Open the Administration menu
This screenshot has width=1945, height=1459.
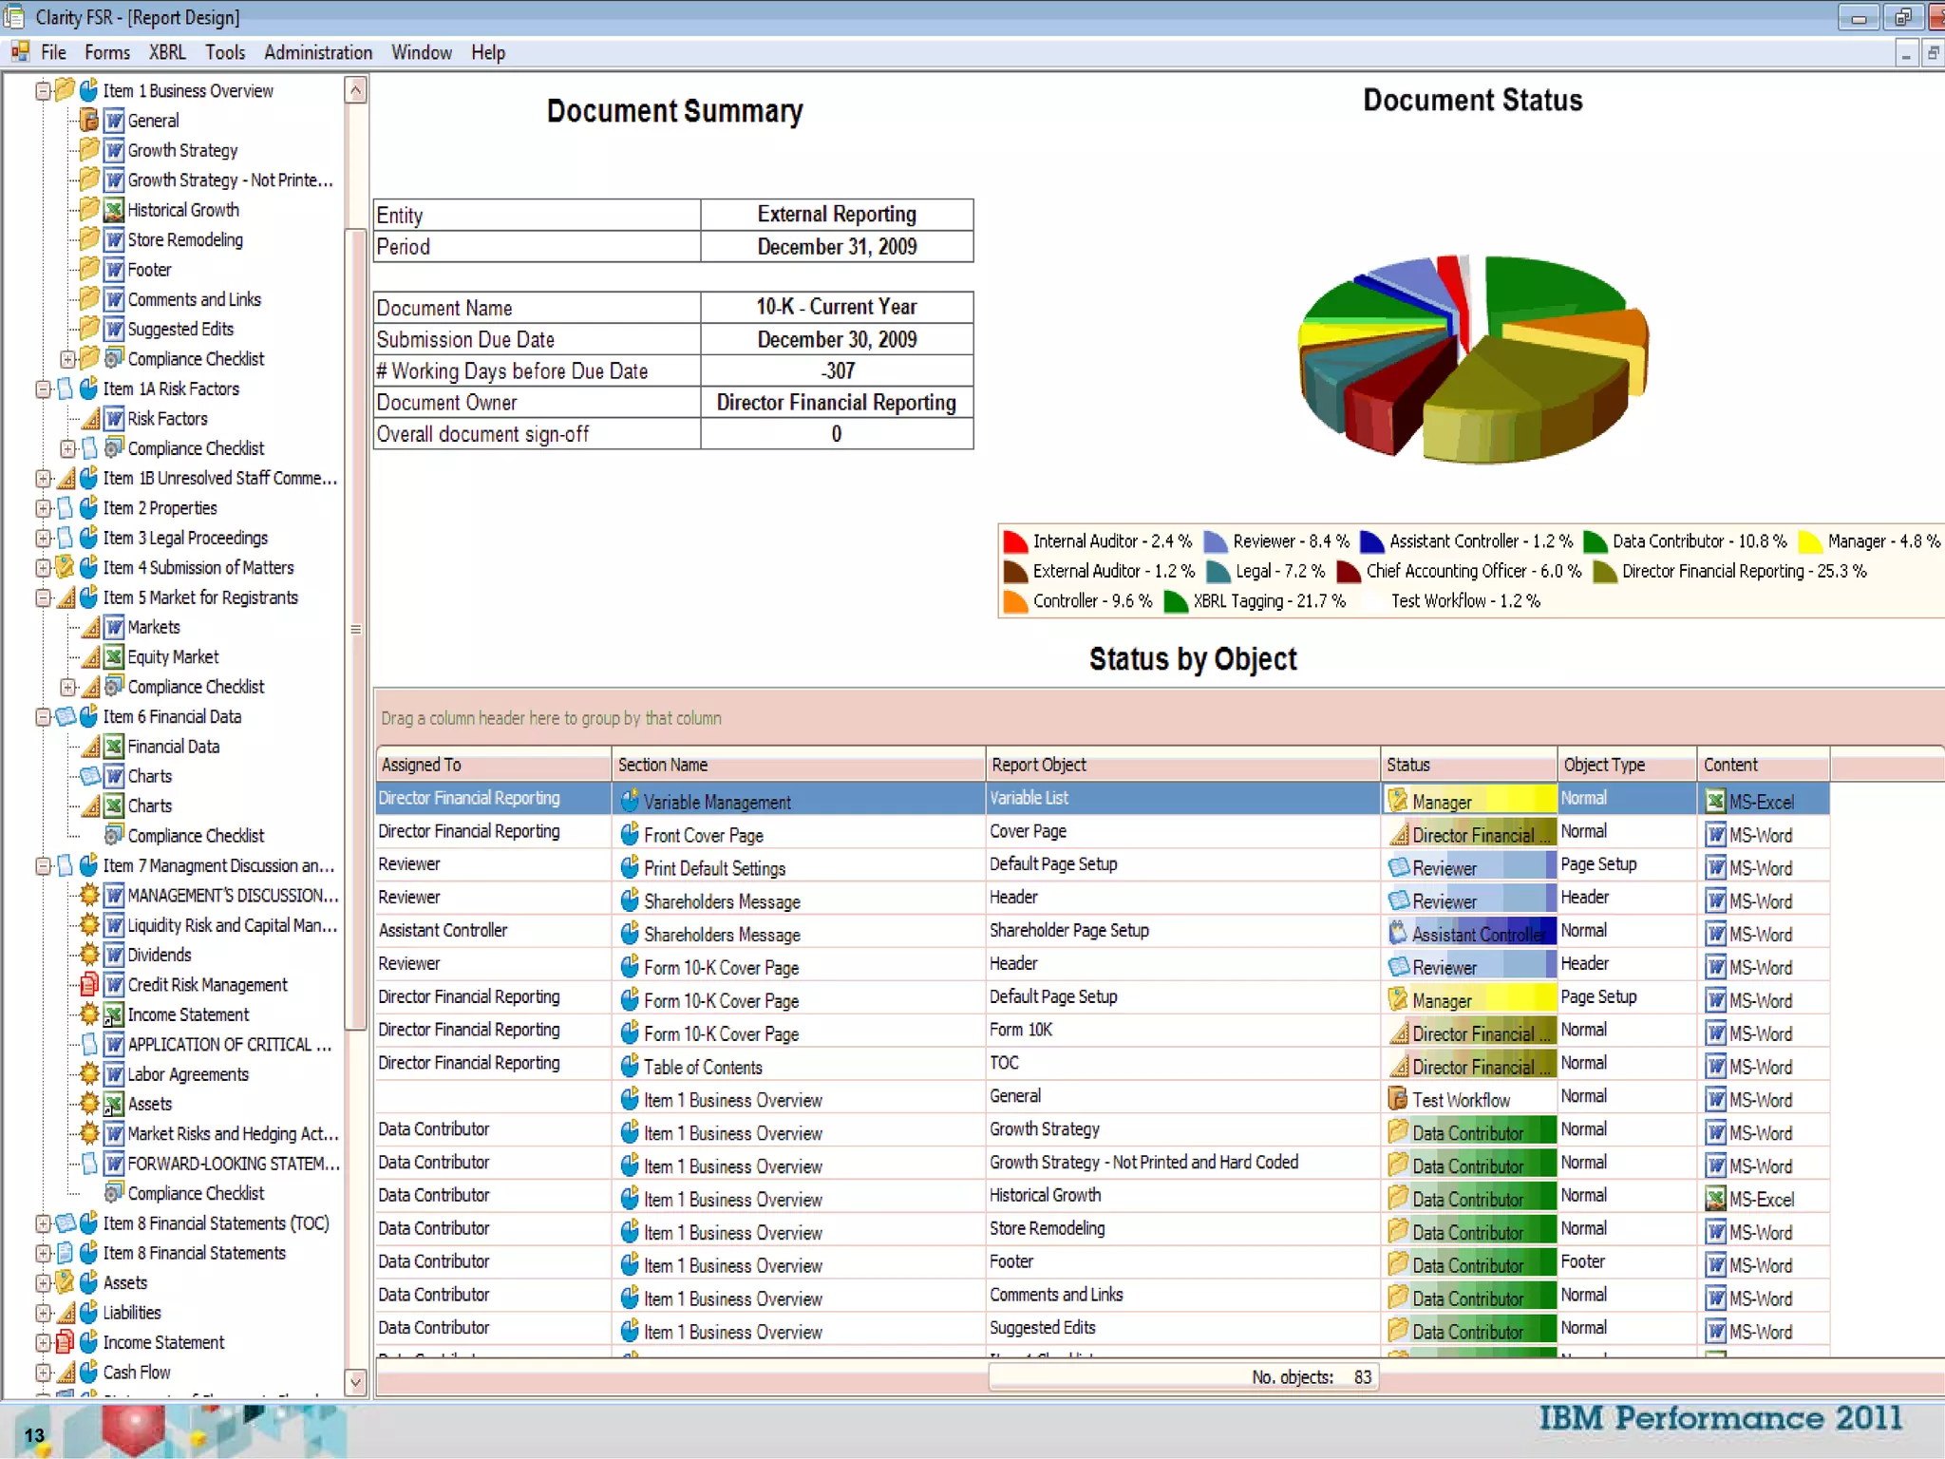pos(318,52)
